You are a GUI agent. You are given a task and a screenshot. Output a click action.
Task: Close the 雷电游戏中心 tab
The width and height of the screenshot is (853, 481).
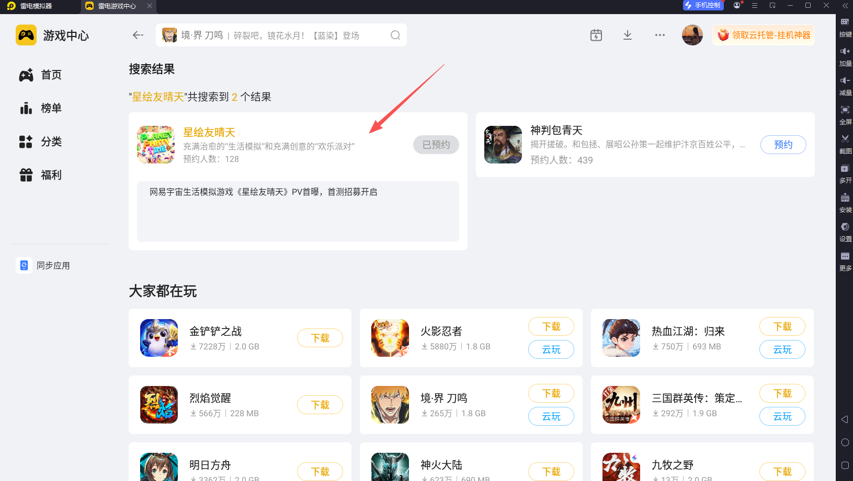[150, 6]
